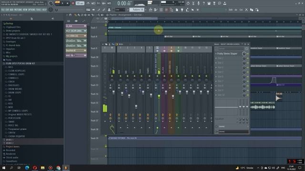This screenshot has width=305, height=171.
Task: Open Microsoft Edge from taskbar
Action: (x=27, y=168)
